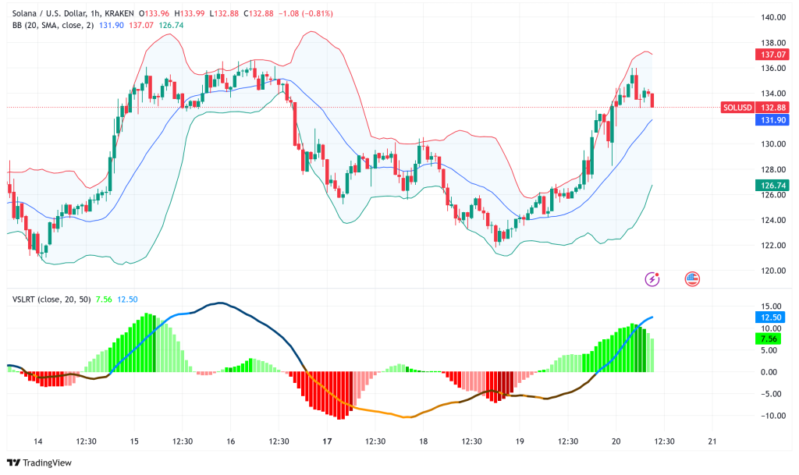
Task: Click the 0.00 label on the VSLRT axis
Action: 769,372
